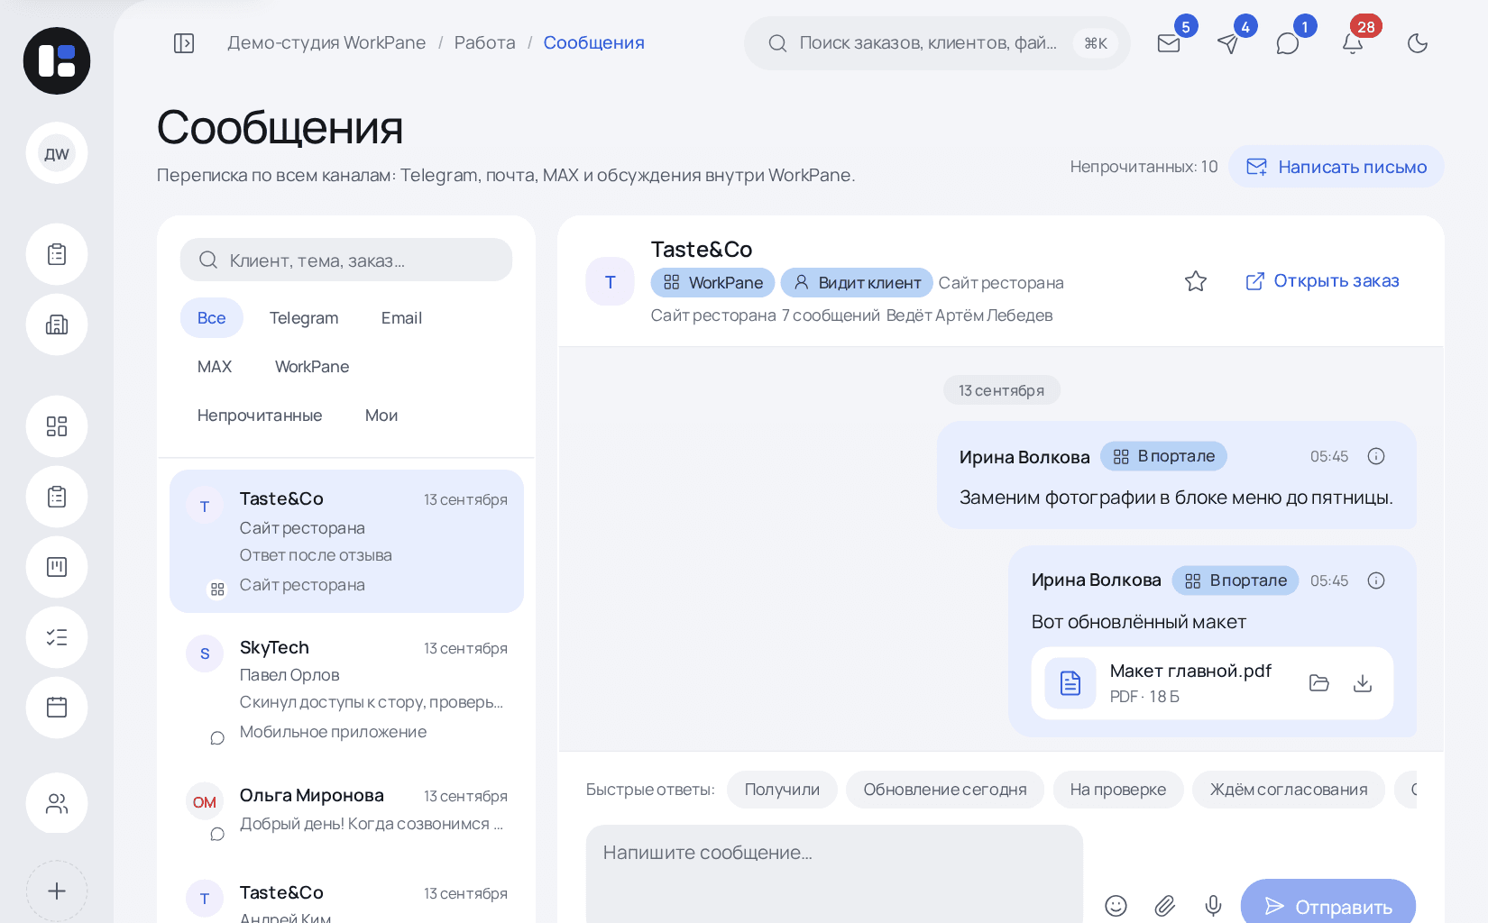1488x923 pixels.
Task: Switch to dark mode via moon icon
Action: (1418, 43)
